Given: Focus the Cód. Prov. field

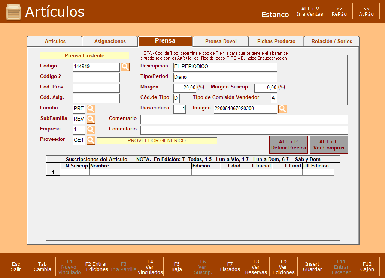Looking at the screenshot, I should 96,88.
